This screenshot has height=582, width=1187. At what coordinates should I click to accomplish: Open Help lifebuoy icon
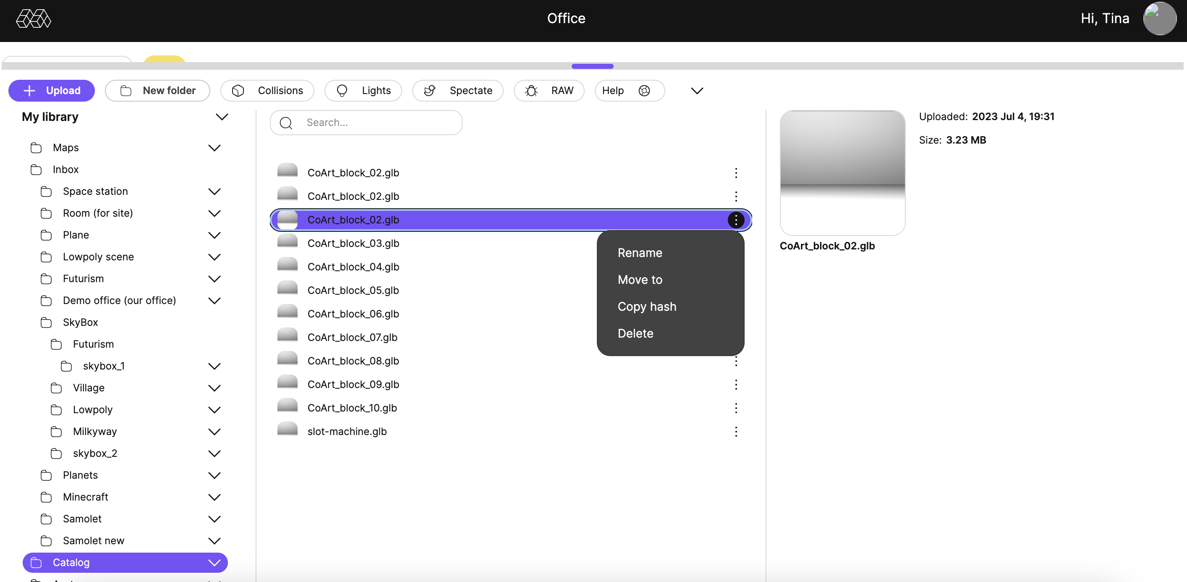(x=644, y=91)
